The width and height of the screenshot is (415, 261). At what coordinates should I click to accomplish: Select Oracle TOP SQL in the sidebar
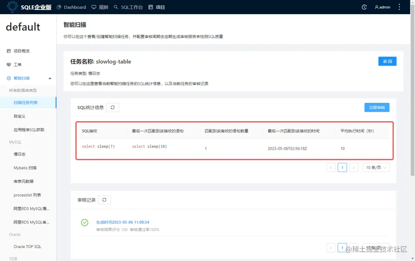(27, 246)
